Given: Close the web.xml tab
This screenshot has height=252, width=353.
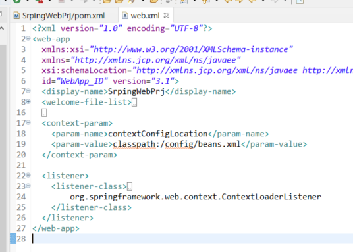Looking at the screenshot, I should (x=167, y=15).
